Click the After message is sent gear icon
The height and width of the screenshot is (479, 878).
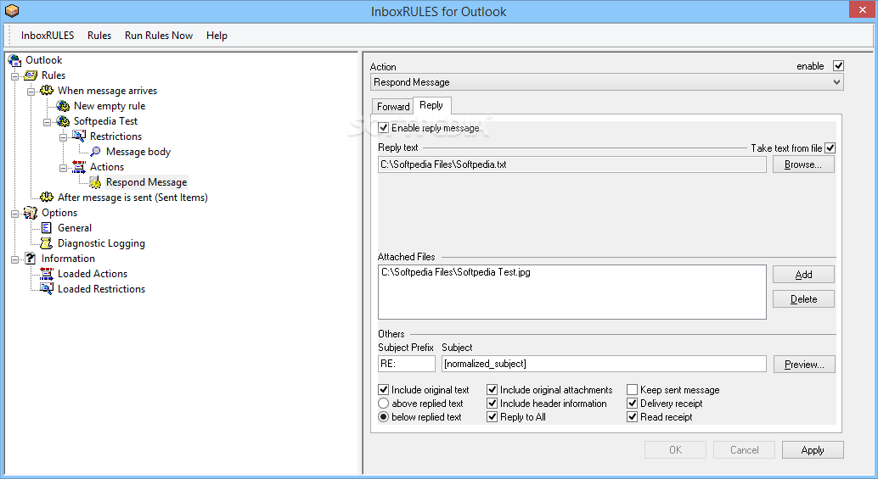[x=47, y=197]
